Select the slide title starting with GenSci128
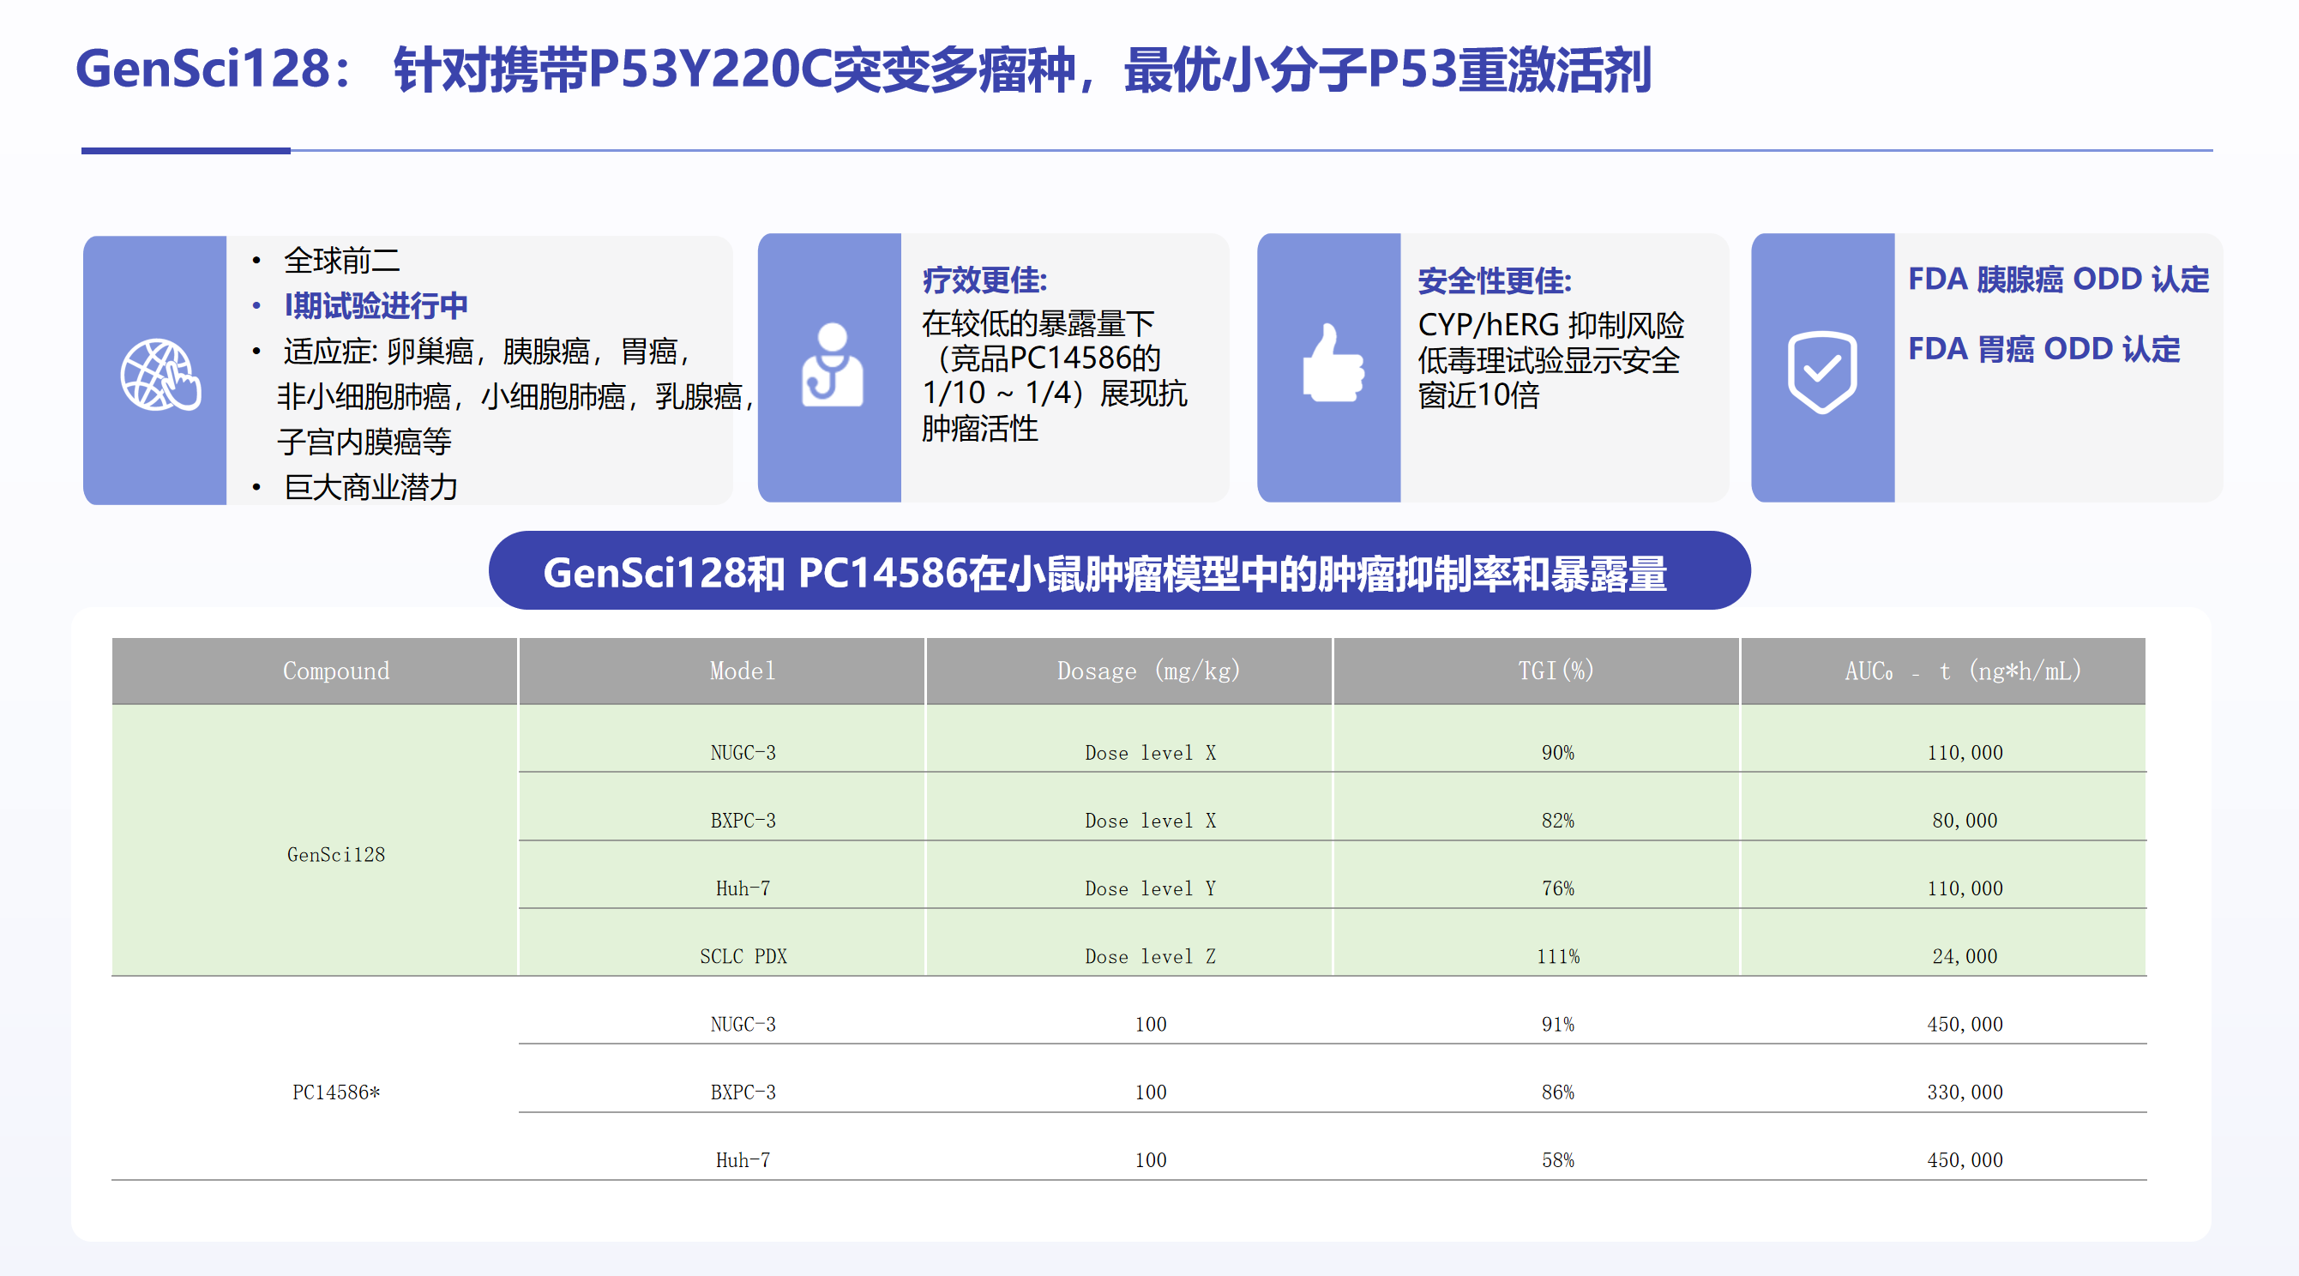This screenshot has height=1276, width=2299. [x=864, y=69]
